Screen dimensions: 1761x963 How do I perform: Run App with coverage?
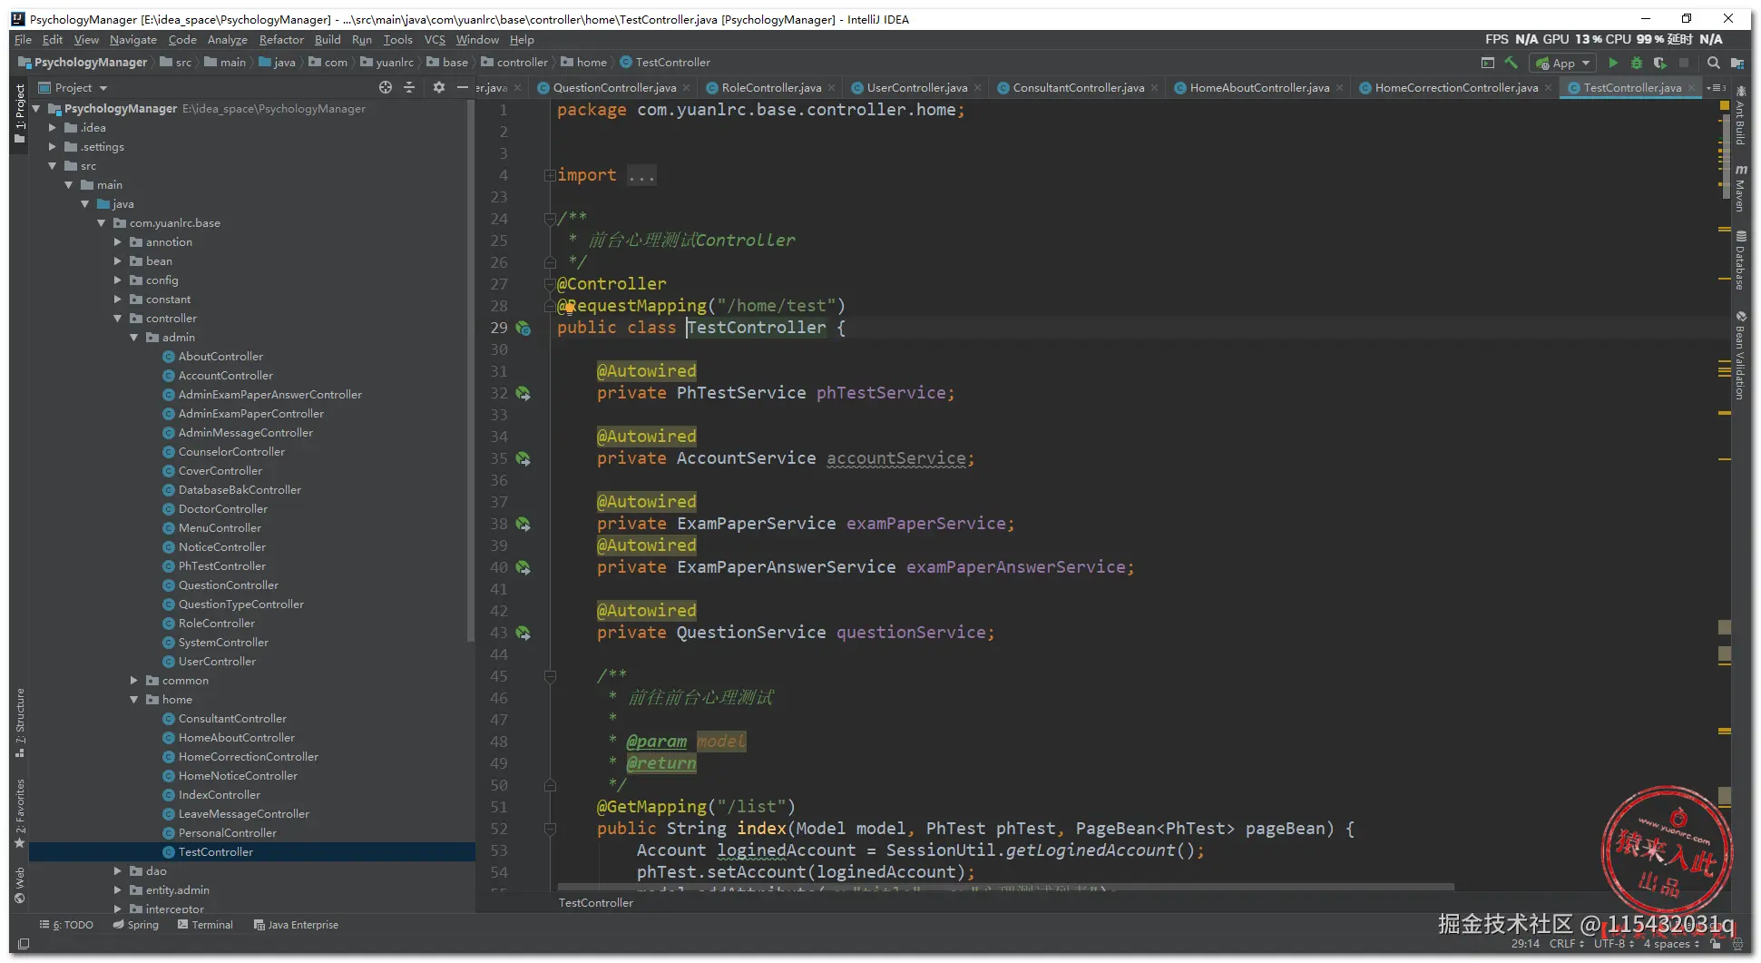point(1659,63)
